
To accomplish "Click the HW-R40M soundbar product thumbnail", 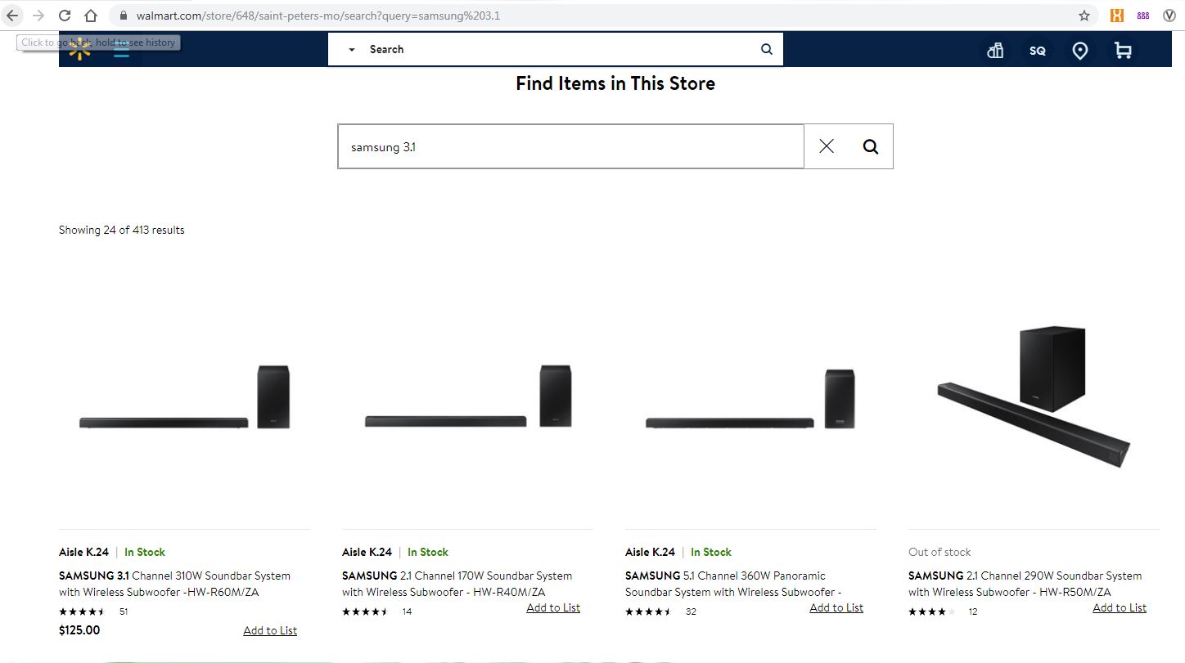I will (x=467, y=401).
